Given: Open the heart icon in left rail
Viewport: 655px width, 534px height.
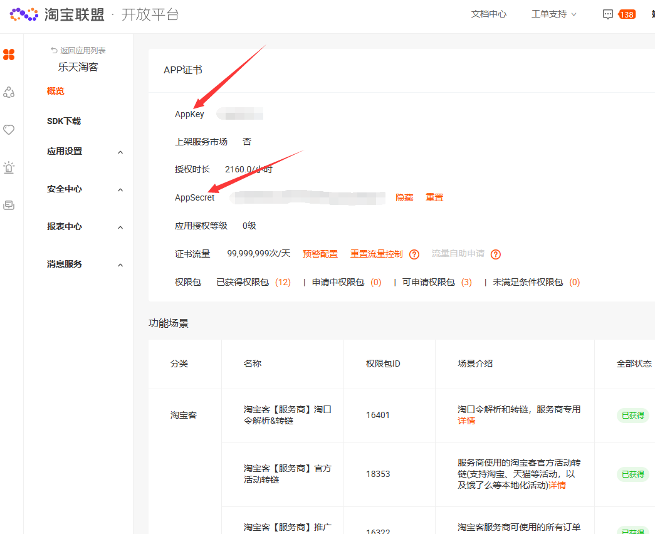Looking at the screenshot, I should pos(9,130).
